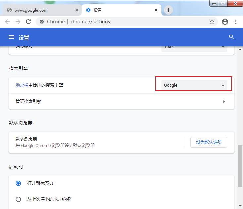Click the browser forward arrow
Screen dimensions: 243x209
[18, 22]
